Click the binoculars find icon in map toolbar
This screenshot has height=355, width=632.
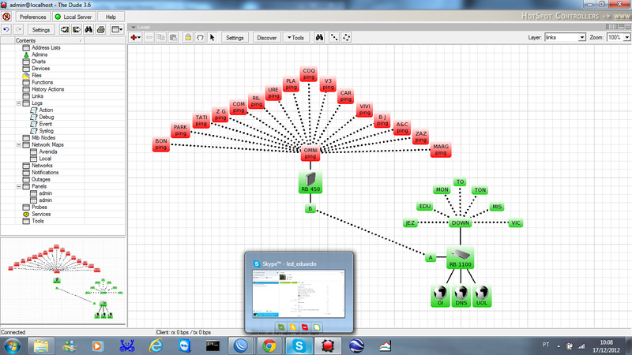[x=319, y=37]
